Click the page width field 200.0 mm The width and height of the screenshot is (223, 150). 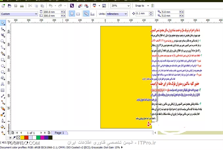pos(52,12)
